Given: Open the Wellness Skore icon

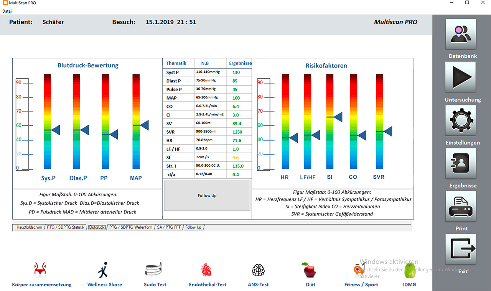Looking at the screenshot, I should (104, 270).
